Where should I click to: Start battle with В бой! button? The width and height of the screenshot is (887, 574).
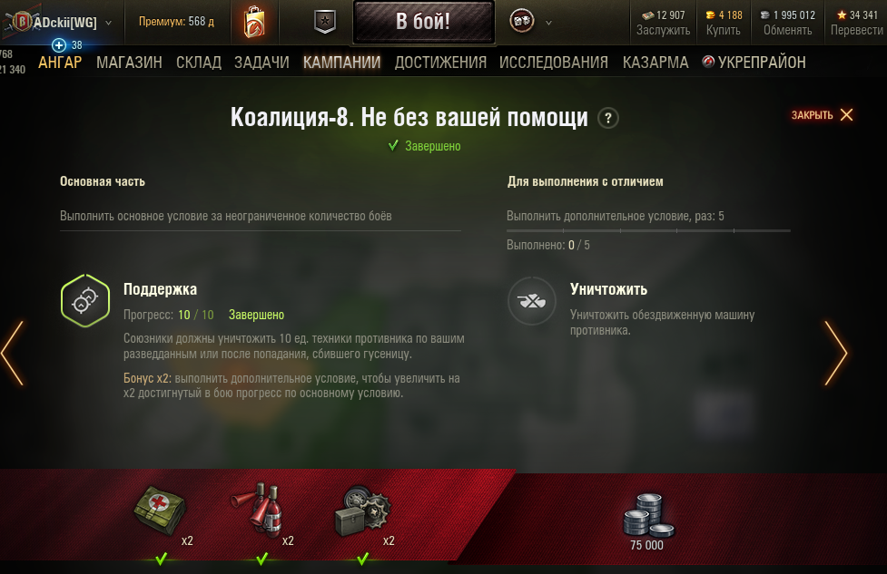[x=424, y=22]
